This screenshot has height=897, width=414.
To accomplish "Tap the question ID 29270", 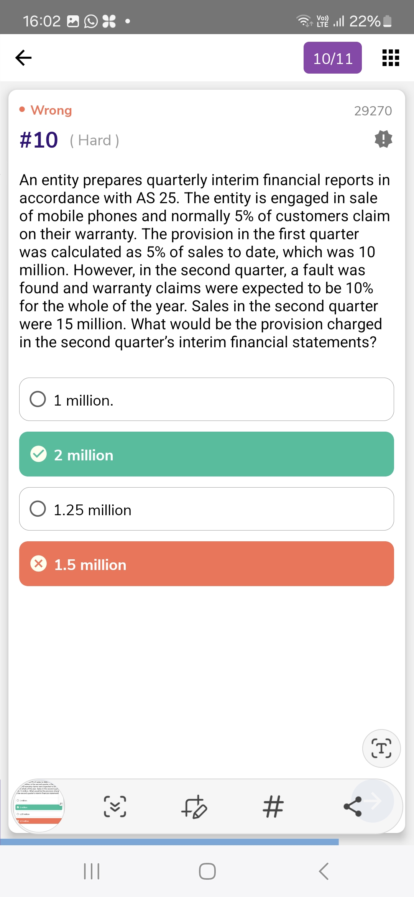I will (373, 111).
